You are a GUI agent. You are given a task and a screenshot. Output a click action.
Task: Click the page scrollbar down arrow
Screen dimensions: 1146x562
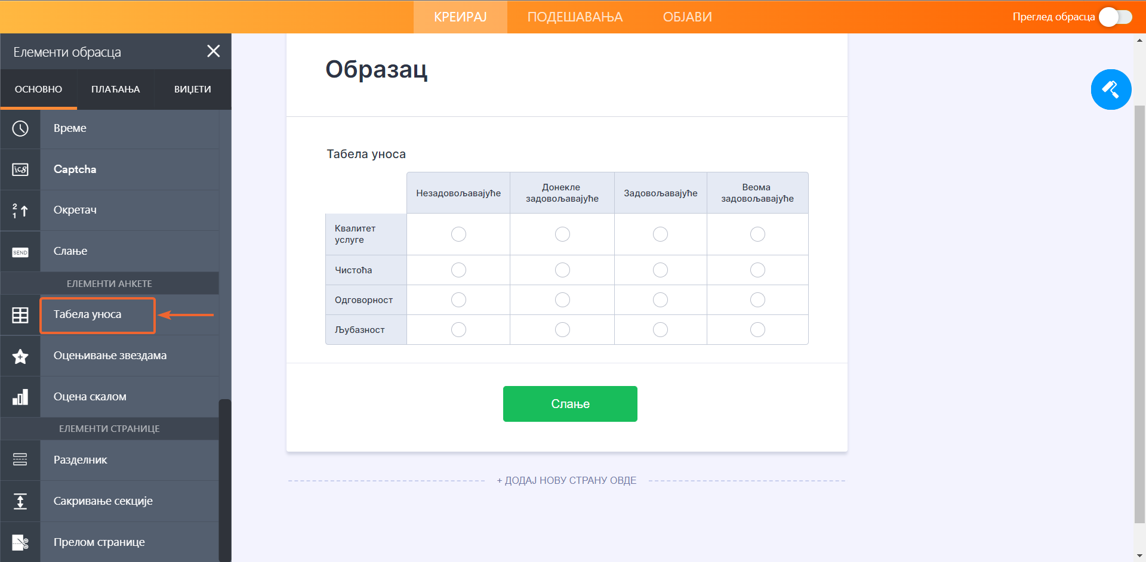[1139, 556]
